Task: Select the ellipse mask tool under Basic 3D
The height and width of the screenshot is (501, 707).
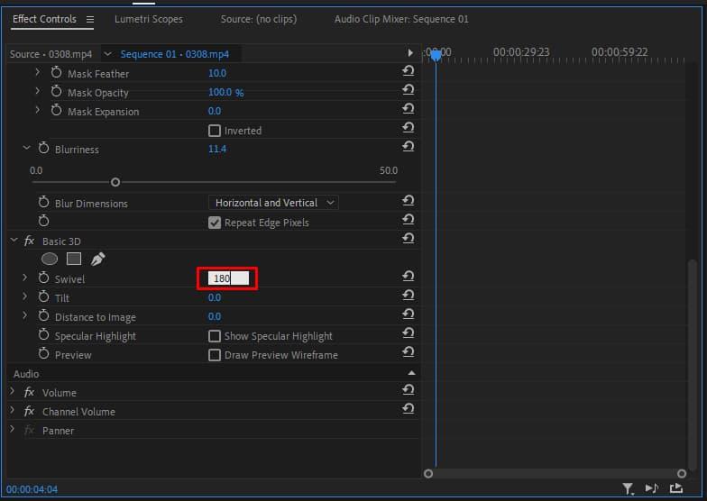Action: [x=49, y=260]
